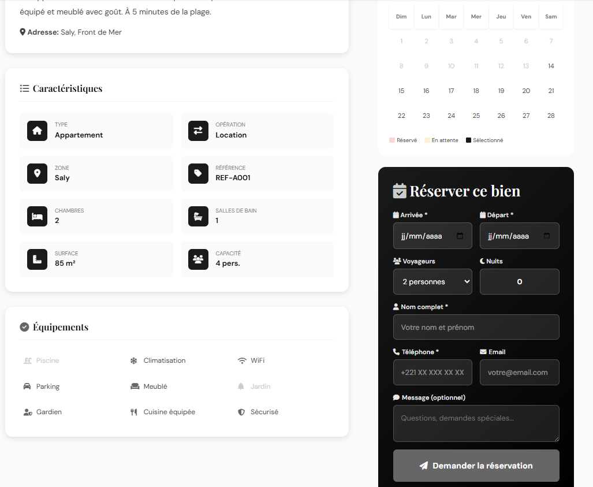Viewport: 593px width, 487px height.
Task: Click the black Sélectionné legend swatch
Action: [x=468, y=140]
